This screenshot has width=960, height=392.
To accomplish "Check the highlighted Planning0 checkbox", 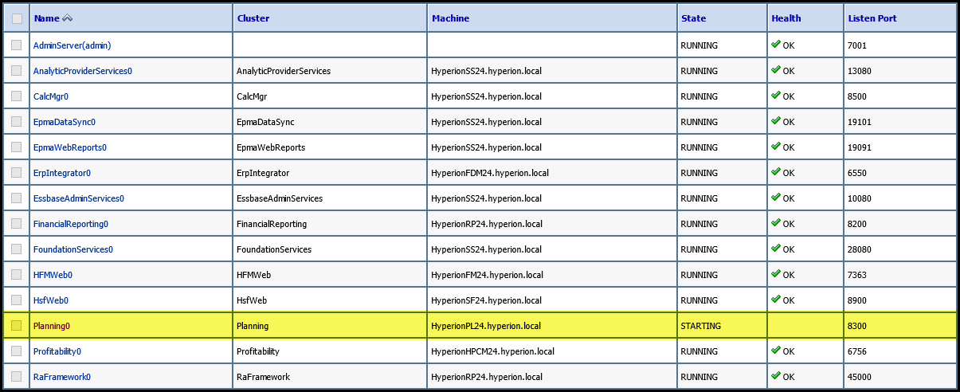I will [17, 326].
